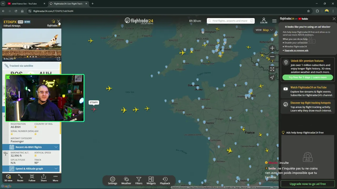Close the Flightradar24 YouTube side panel
The width and height of the screenshot is (337, 189).
334,19
